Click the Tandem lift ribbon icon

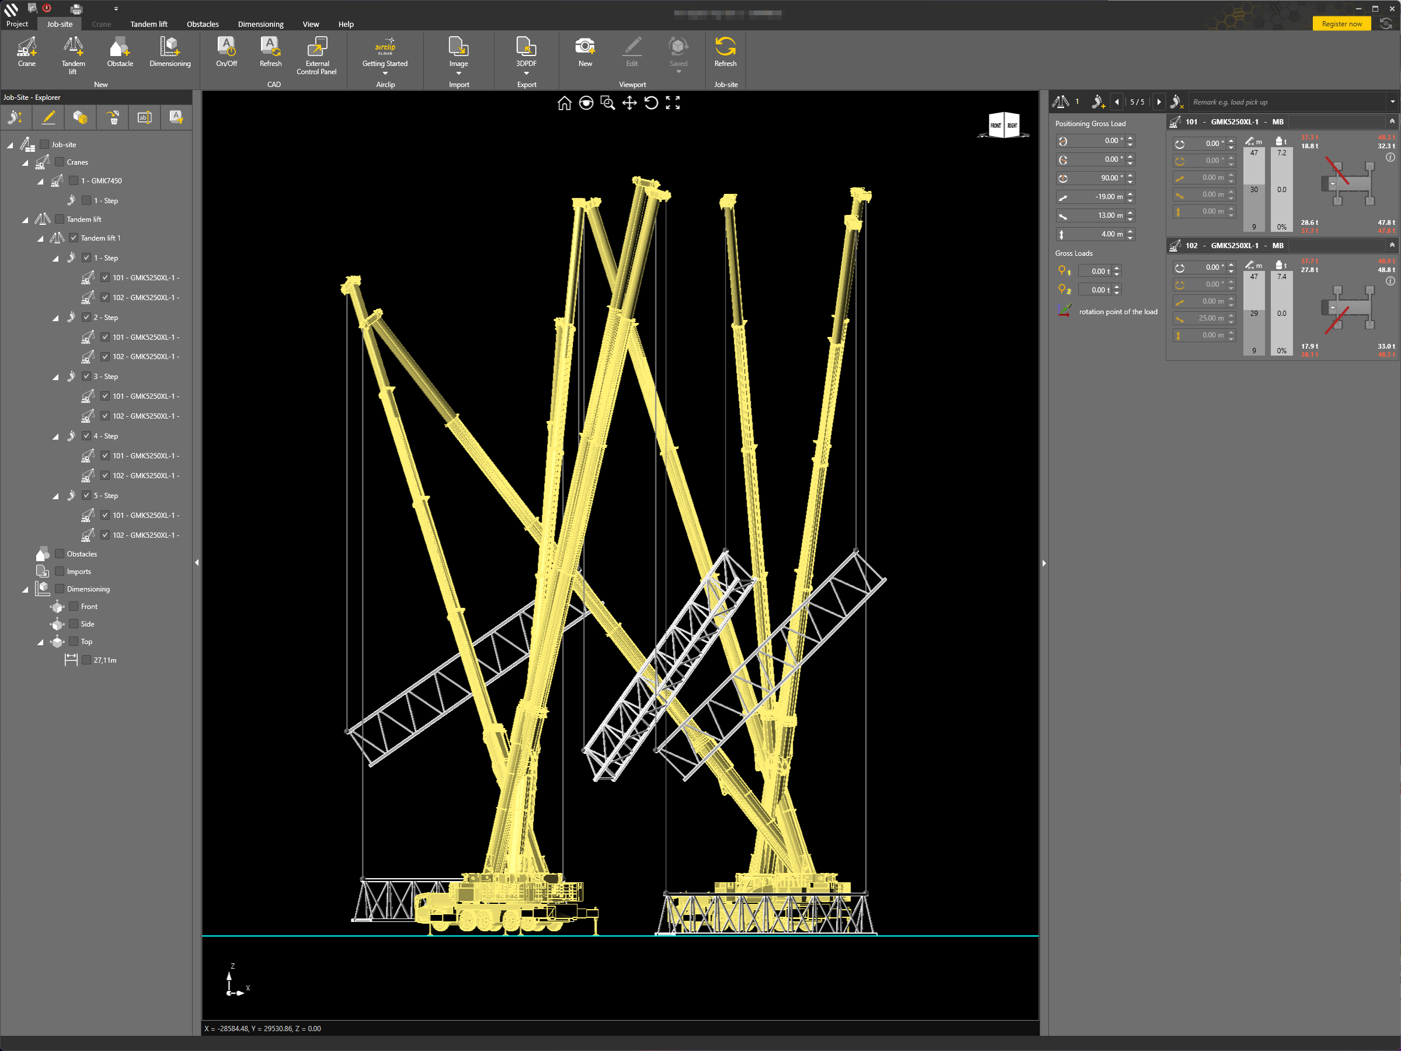(x=73, y=47)
